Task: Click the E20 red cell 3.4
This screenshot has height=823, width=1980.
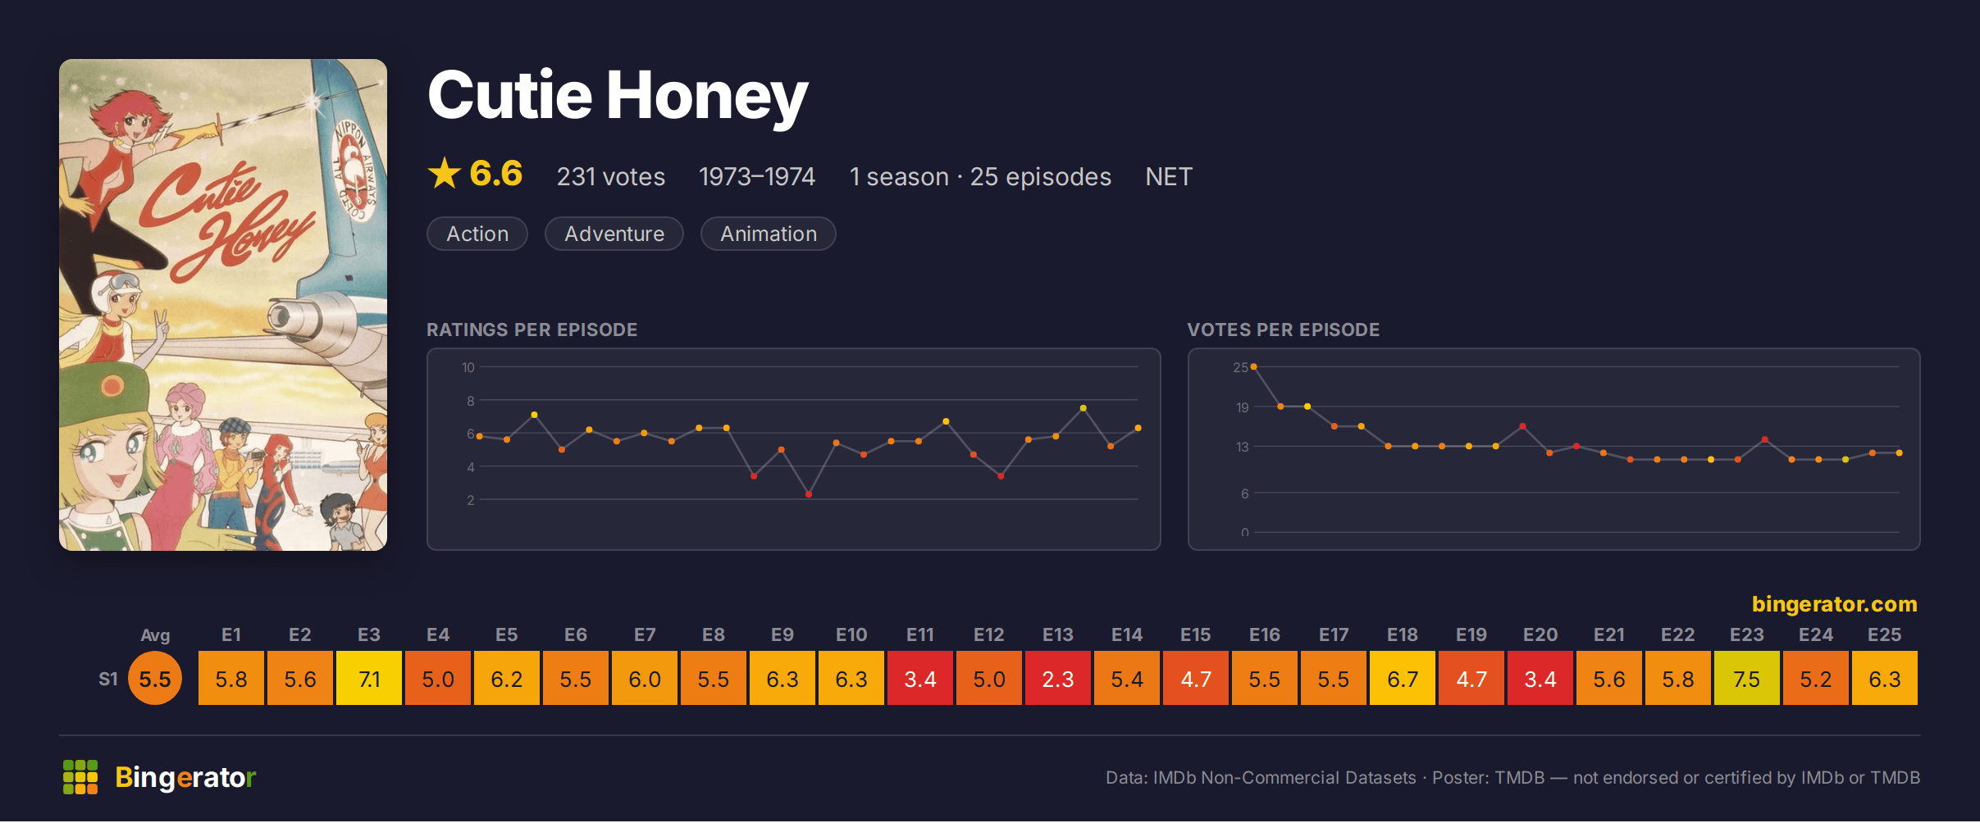Action: coord(1540,679)
